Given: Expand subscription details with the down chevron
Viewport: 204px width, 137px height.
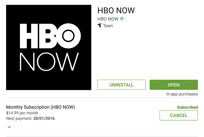Looking at the screenshot, I should click(9, 127).
